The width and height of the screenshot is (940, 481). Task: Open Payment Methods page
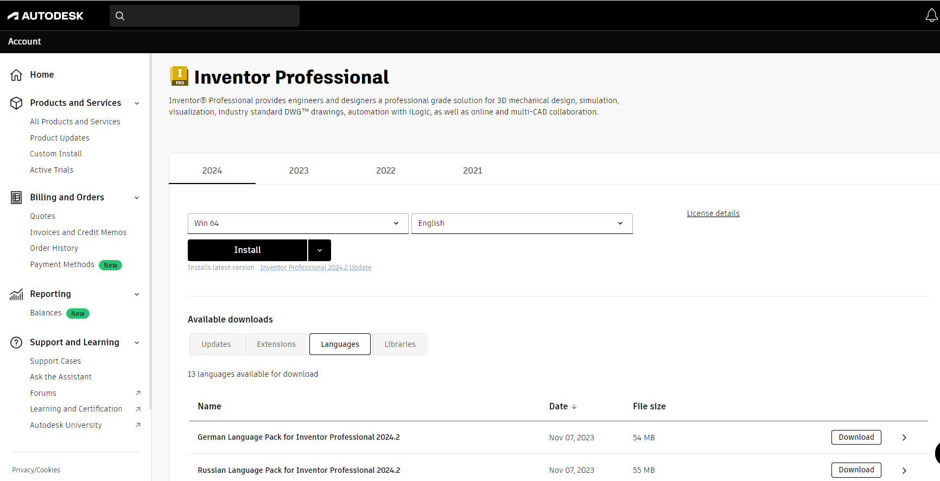tap(62, 264)
